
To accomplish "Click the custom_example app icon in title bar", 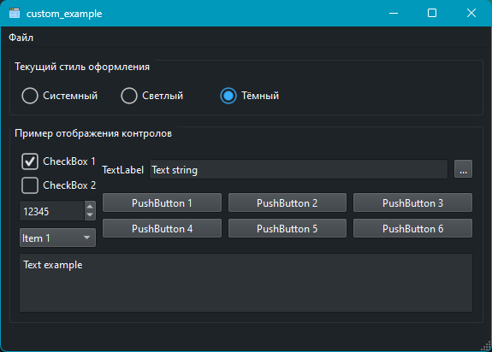I will coord(15,14).
